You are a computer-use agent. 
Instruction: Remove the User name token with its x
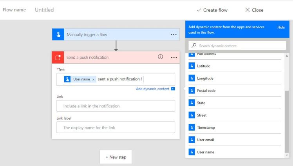pos(94,79)
